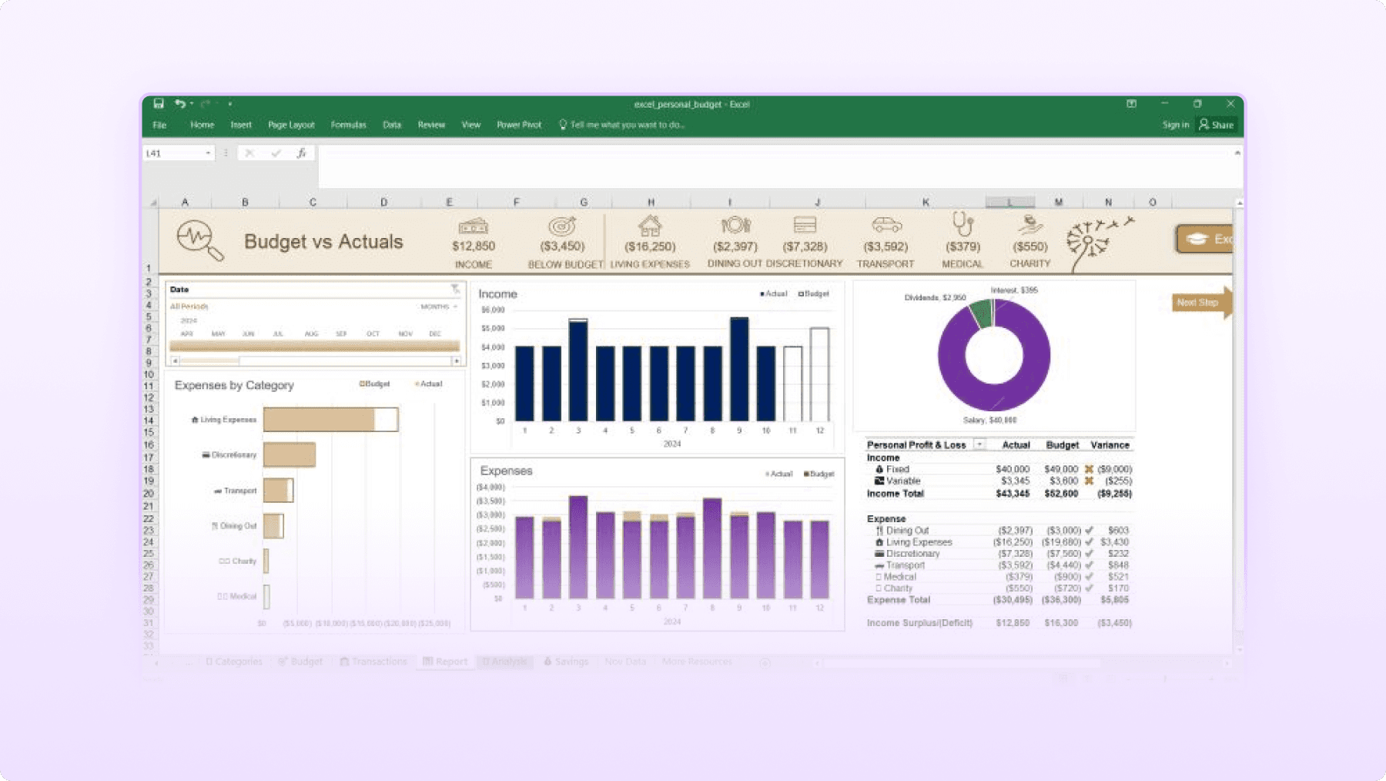Click the Undo arrow icon
This screenshot has width=1386, height=781.
click(x=179, y=103)
